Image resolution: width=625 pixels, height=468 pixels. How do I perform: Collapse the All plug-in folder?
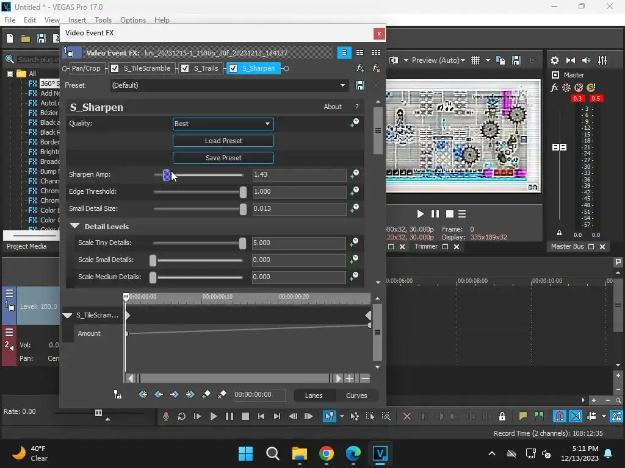point(10,74)
